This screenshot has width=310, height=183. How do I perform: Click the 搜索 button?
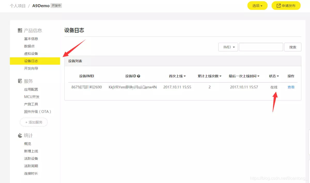click(x=293, y=47)
